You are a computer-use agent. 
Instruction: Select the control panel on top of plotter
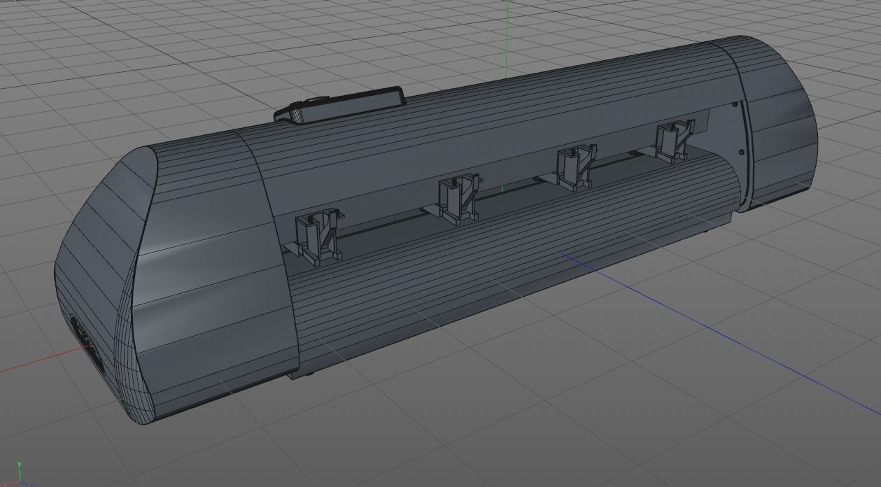339,106
